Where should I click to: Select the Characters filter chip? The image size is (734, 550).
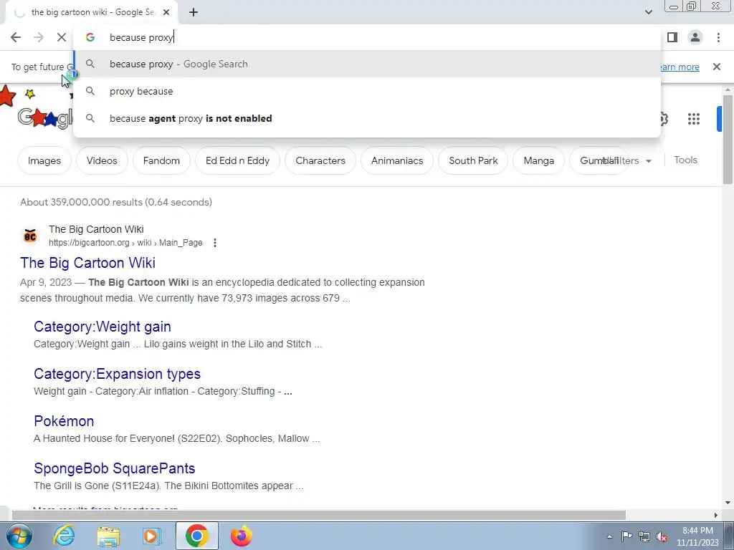pos(320,160)
